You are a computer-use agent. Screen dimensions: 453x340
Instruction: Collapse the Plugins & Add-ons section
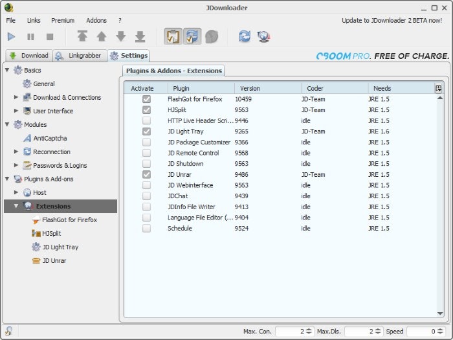coord(7,179)
